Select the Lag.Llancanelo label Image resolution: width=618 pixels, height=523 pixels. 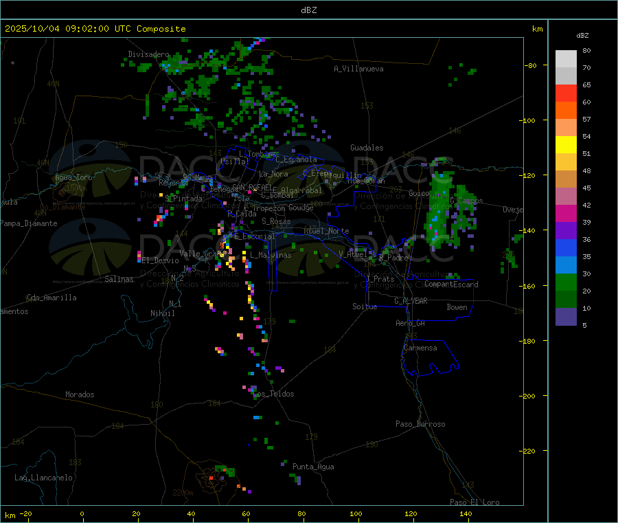[43, 478]
